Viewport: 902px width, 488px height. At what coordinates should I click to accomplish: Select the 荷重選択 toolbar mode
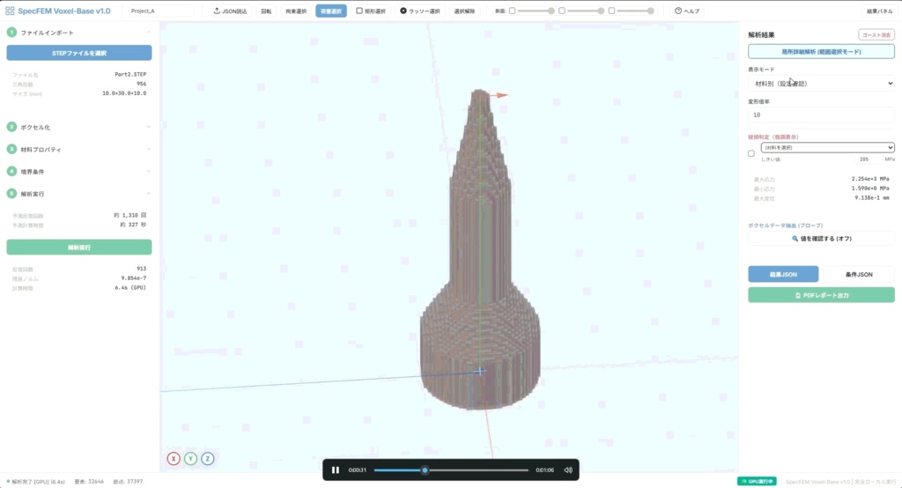pos(331,11)
